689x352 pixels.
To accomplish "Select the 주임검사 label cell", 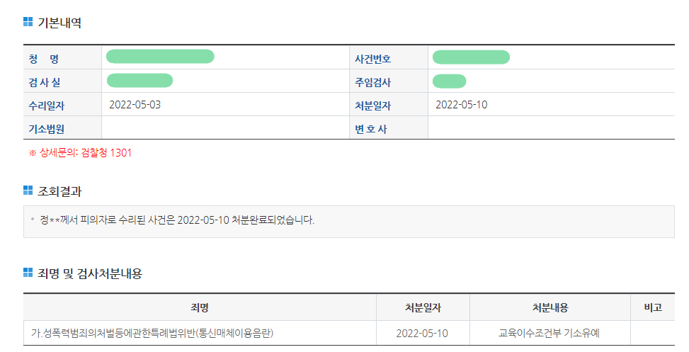I will click(373, 82).
